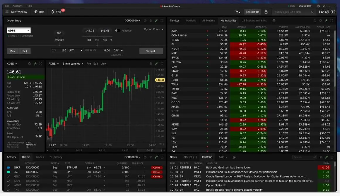
Task: Click Activity panel link chain icon
Action: [x=156, y=157]
